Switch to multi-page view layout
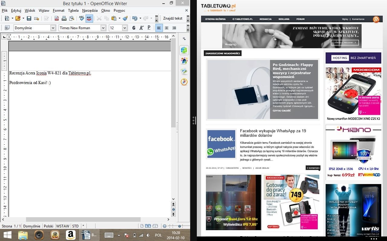This screenshot has width=387, height=241. 148,226
